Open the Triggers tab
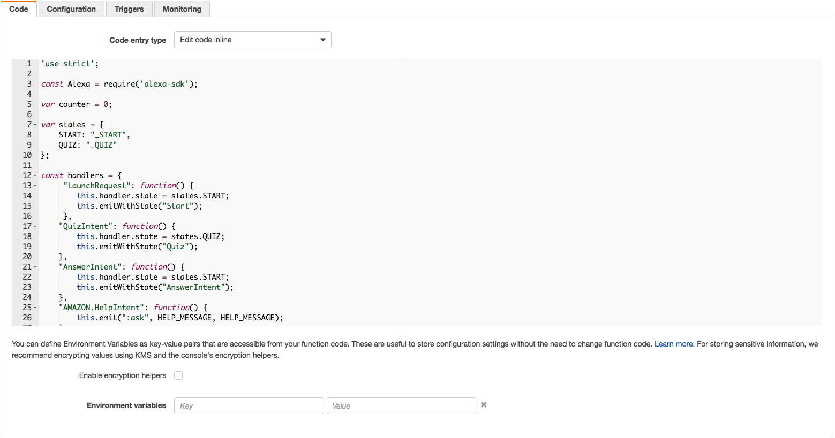The height and width of the screenshot is (438, 835). click(x=129, y=9)
